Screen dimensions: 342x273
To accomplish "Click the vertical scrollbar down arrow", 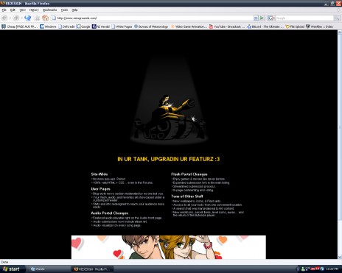I will point(340,257).
